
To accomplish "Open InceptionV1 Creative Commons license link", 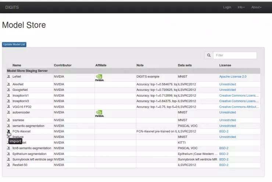I will pos(239,96).
